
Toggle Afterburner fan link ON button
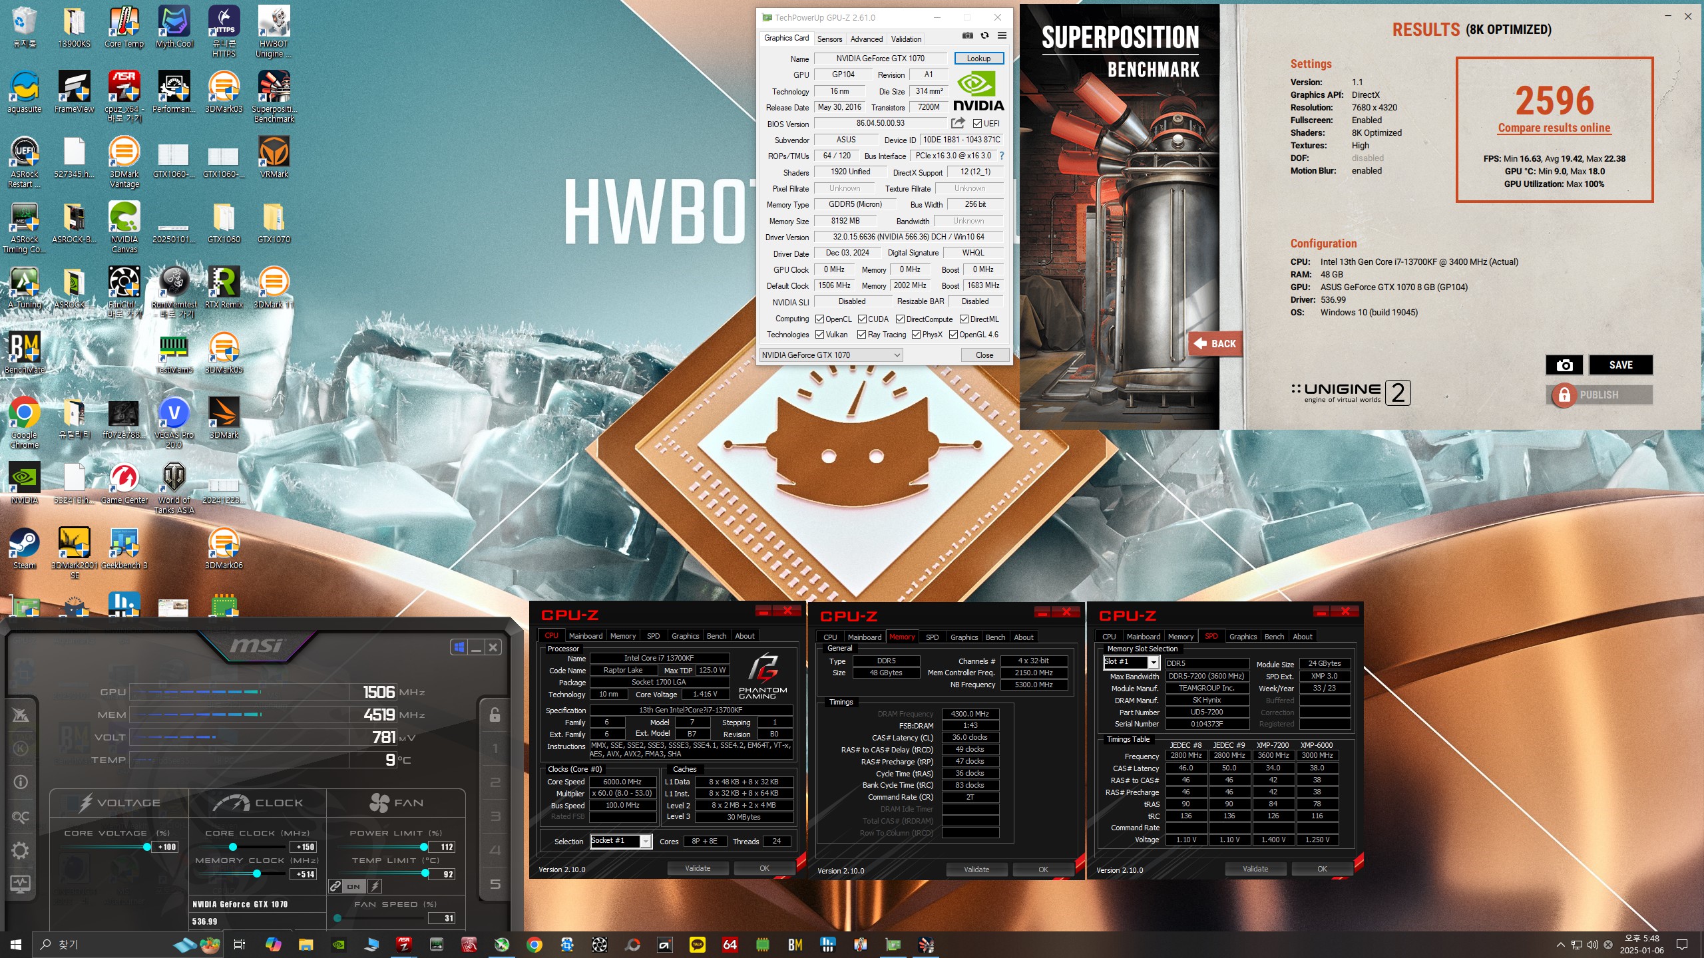pyautogui.click(x=353, y=886)
